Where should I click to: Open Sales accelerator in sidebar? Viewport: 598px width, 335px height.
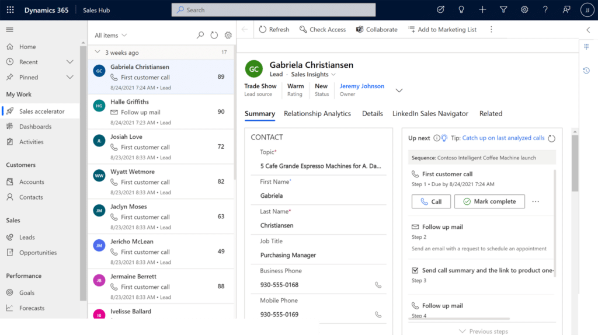coord(40,111)
